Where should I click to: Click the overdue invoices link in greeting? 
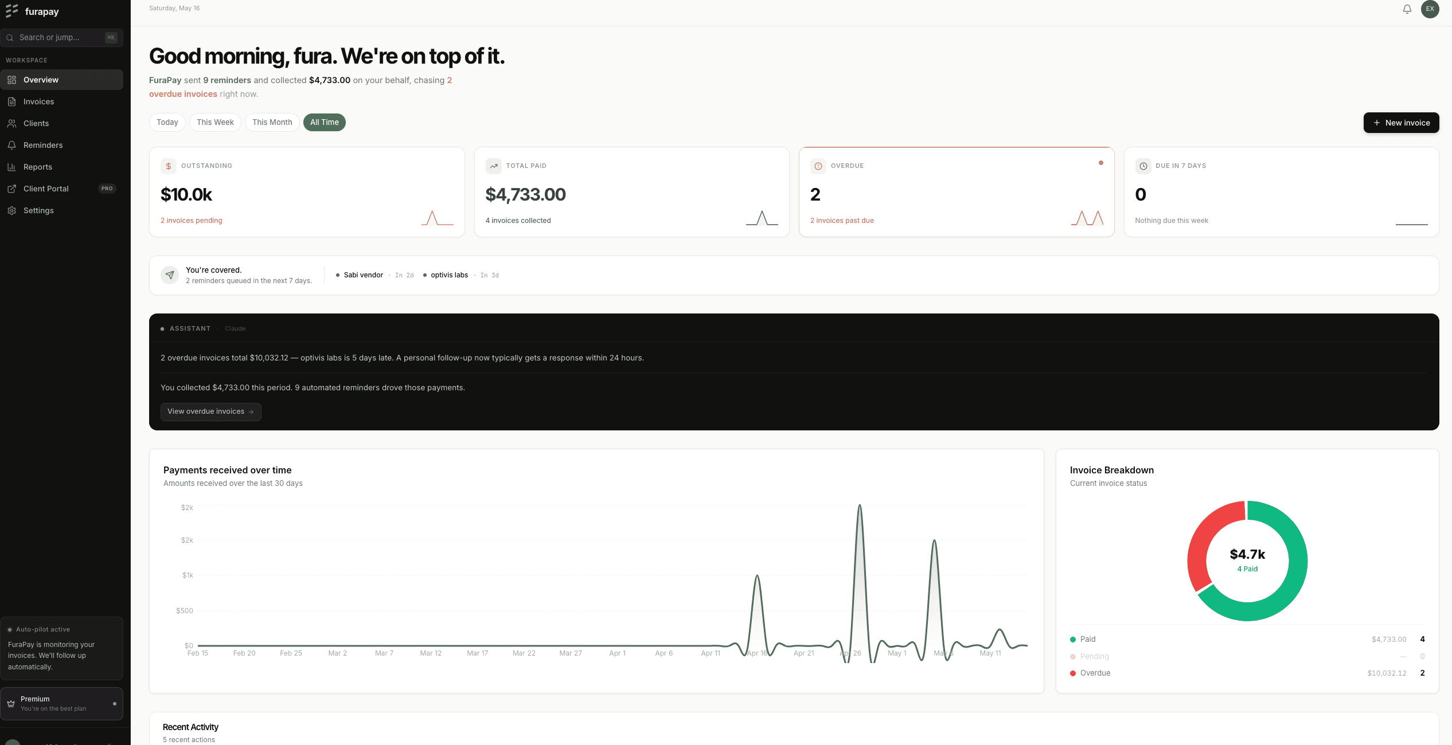pos(183,94)
